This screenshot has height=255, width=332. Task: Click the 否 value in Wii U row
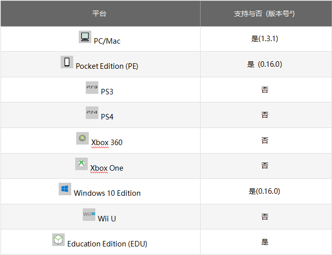click(x=265, y=217)
